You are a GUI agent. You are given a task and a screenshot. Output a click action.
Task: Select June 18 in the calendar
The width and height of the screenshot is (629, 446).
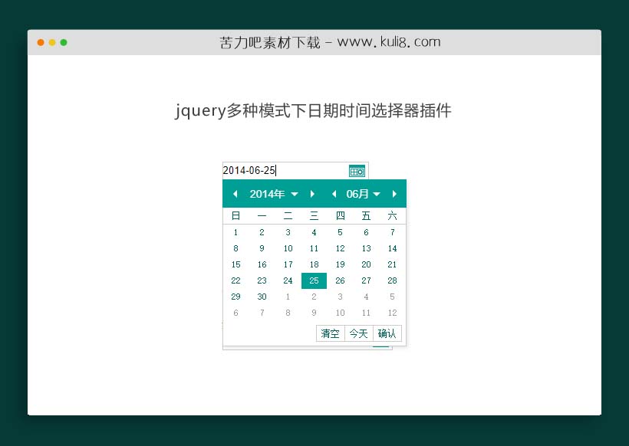[x=314, y=264]
